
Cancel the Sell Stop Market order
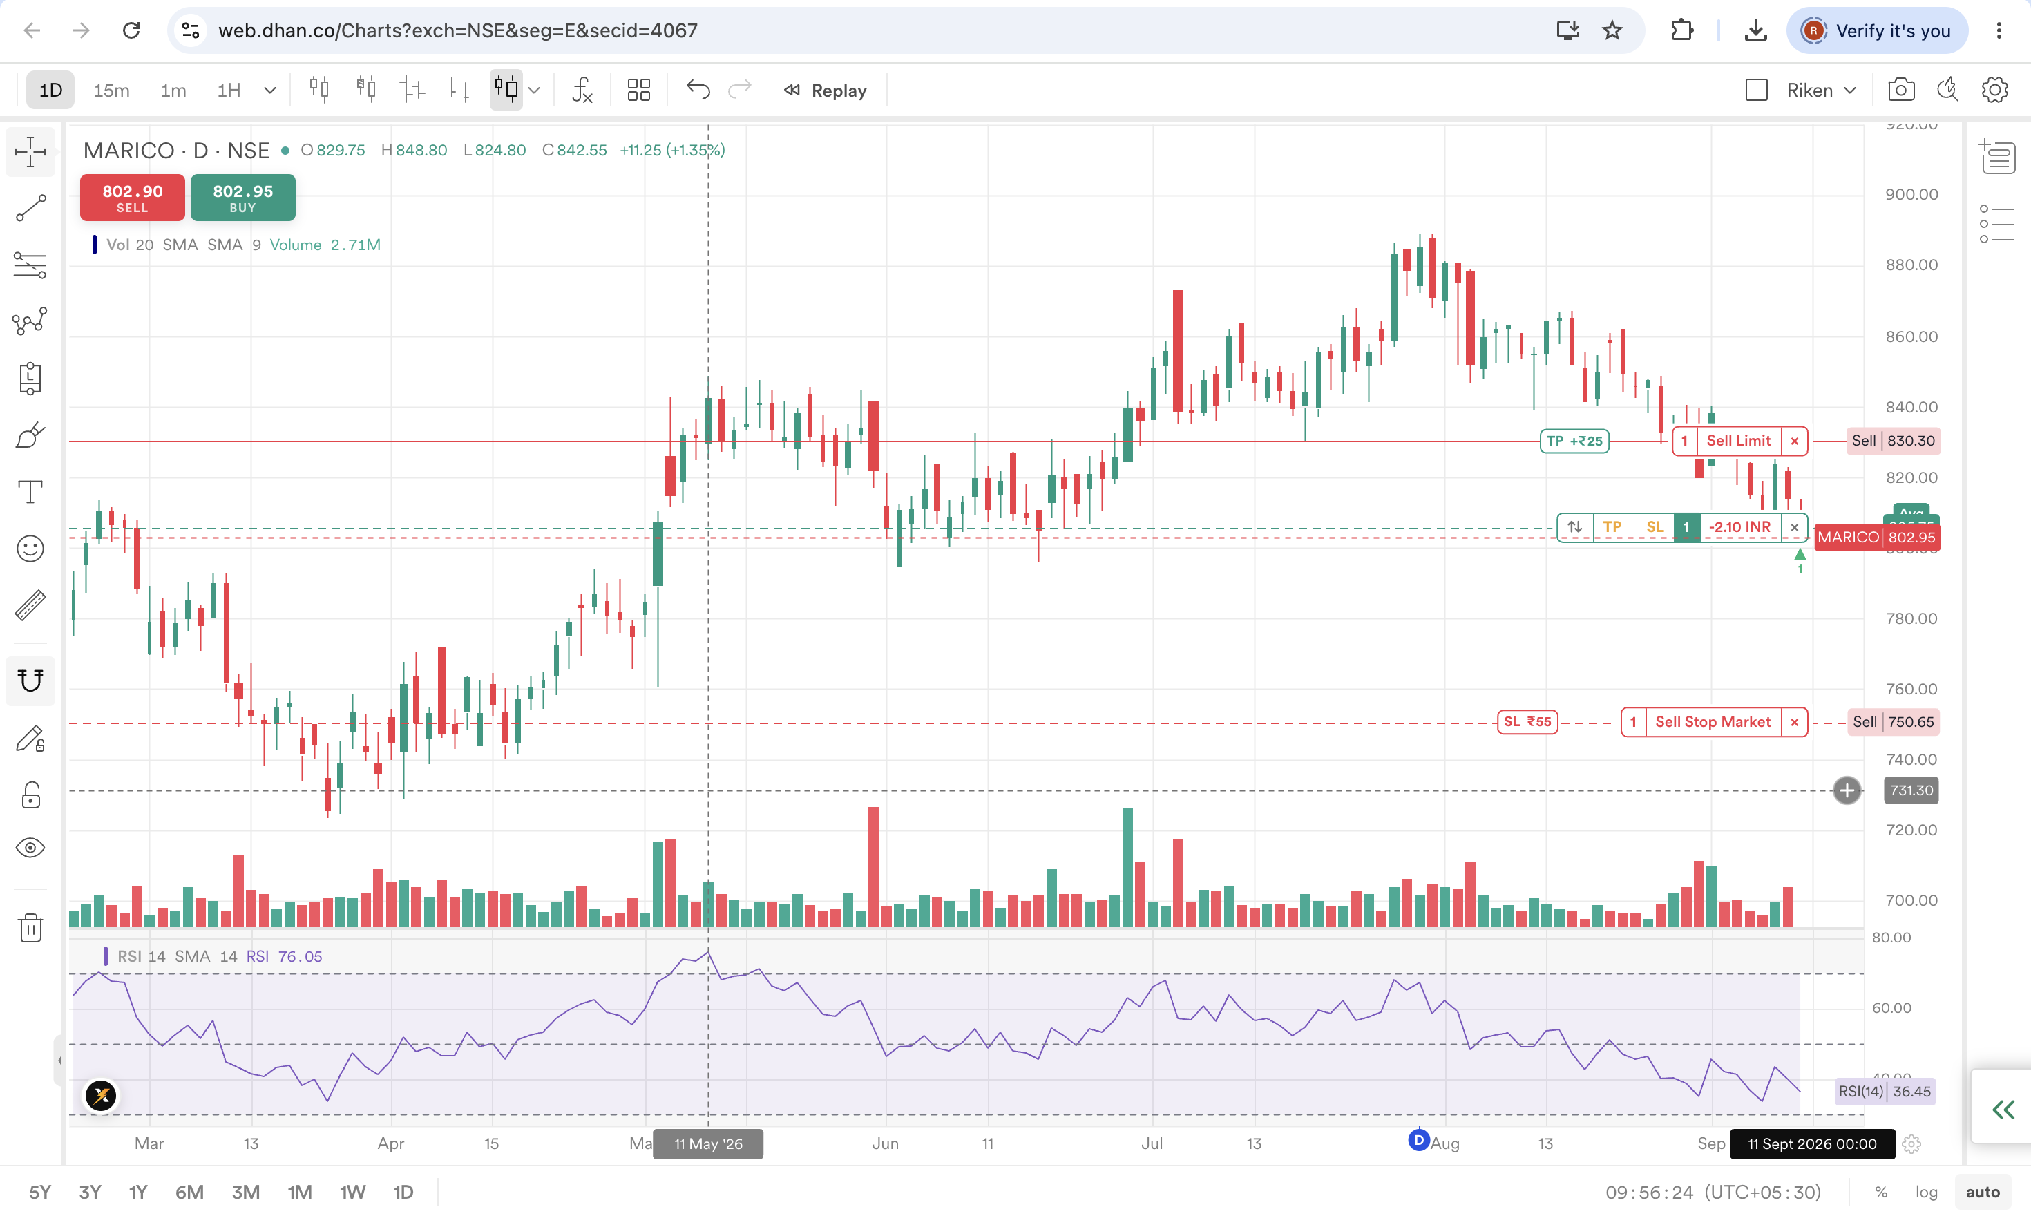[x=1794, y=722]
